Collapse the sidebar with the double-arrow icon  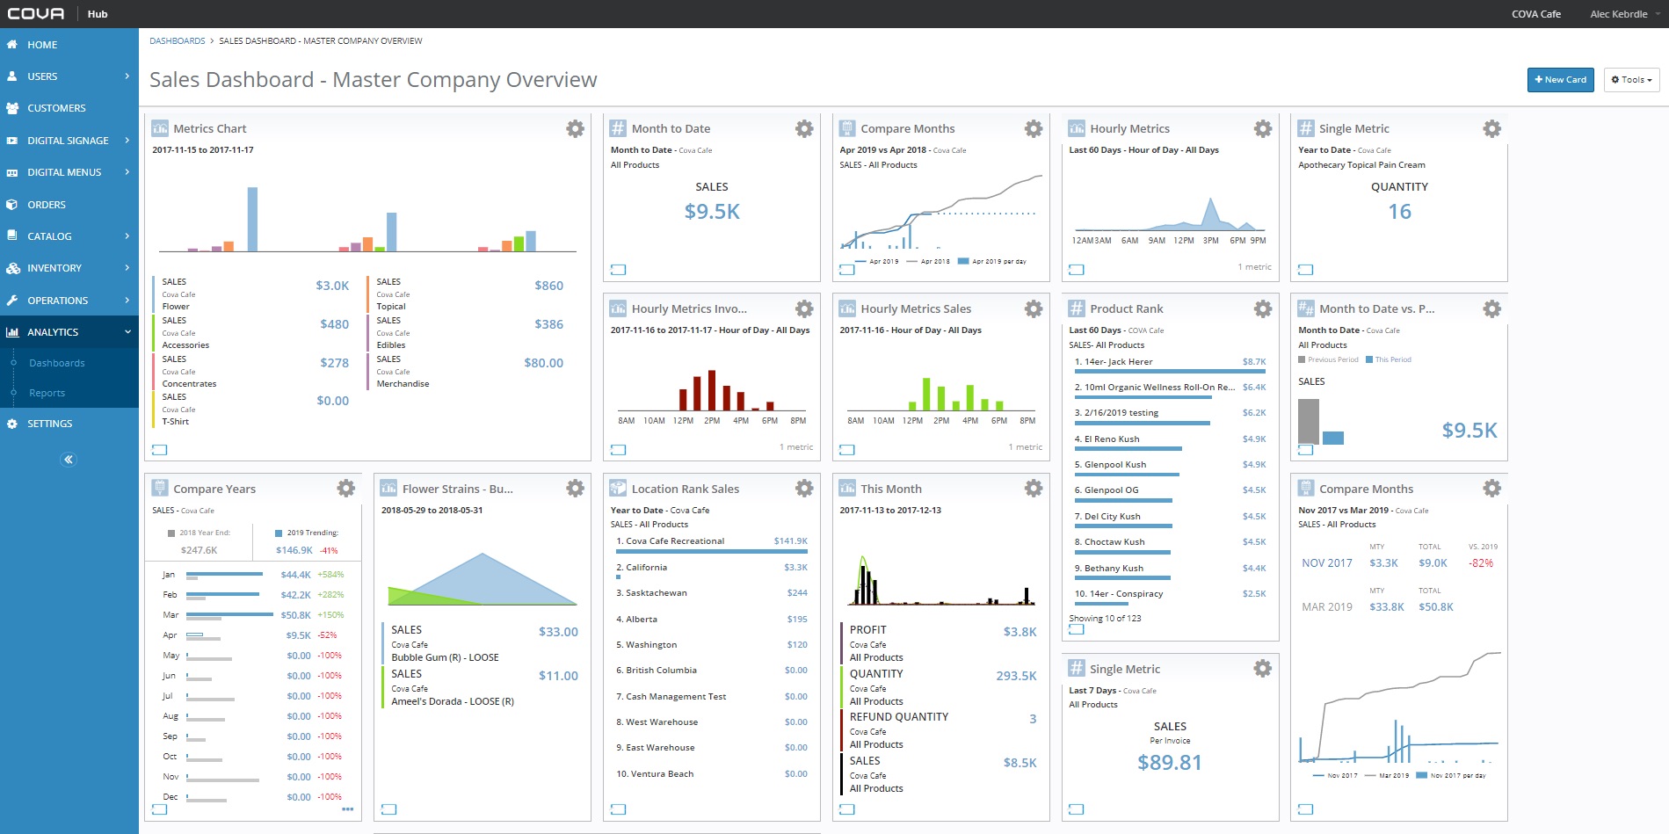tap(69, 460)
